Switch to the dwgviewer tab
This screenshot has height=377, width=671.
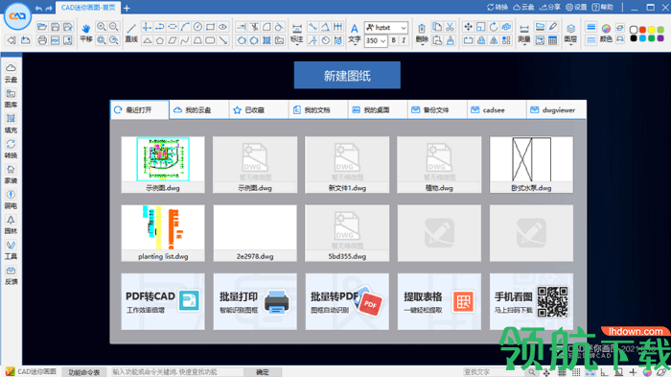(x=556, y=110)
